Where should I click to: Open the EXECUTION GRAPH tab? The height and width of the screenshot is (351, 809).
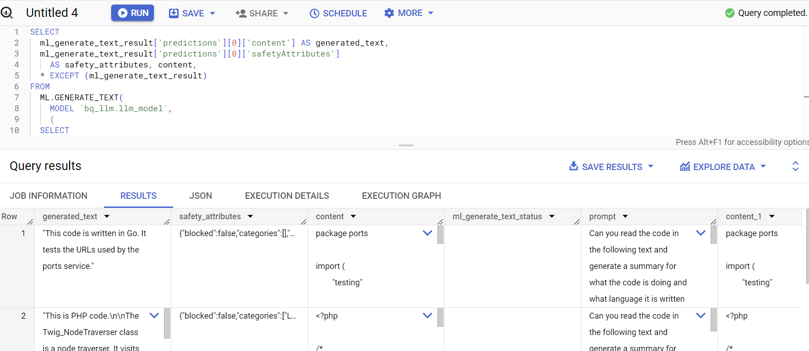pyautogui.click(x=401, y=196)
